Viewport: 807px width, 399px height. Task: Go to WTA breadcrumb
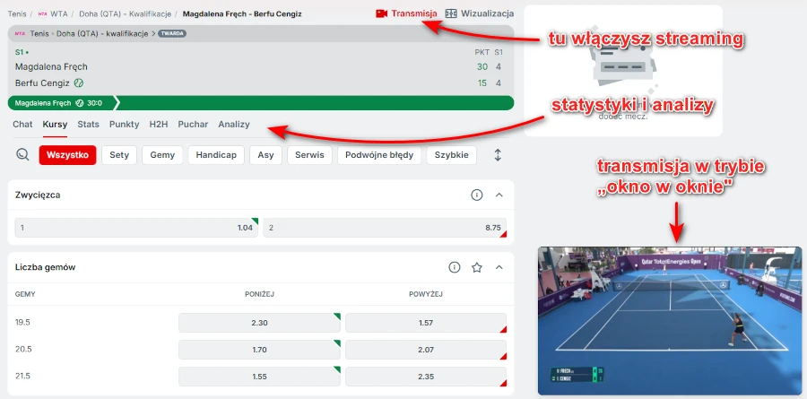[x=58, y=14]
